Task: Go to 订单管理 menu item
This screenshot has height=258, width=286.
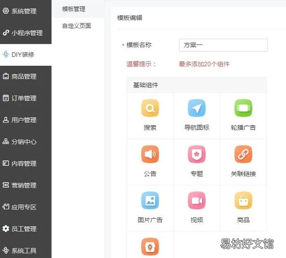Action: [26, 98]
